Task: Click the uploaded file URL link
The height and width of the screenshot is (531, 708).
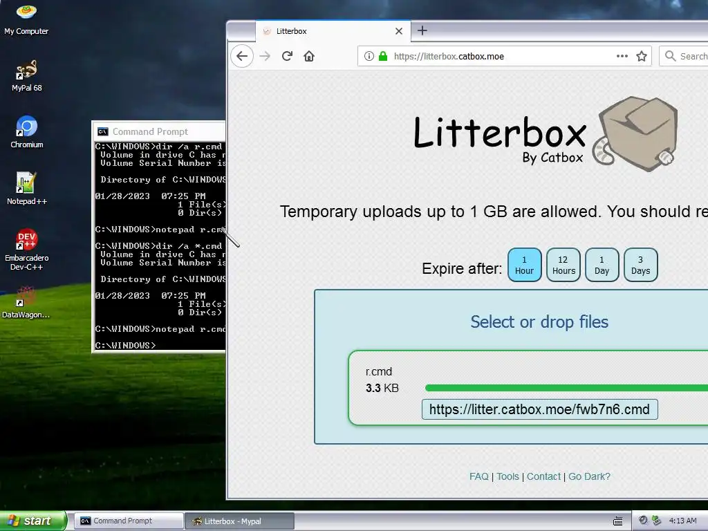Action: [539, 409]
